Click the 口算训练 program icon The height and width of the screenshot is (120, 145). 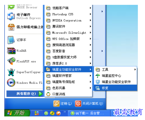point(48,94)
